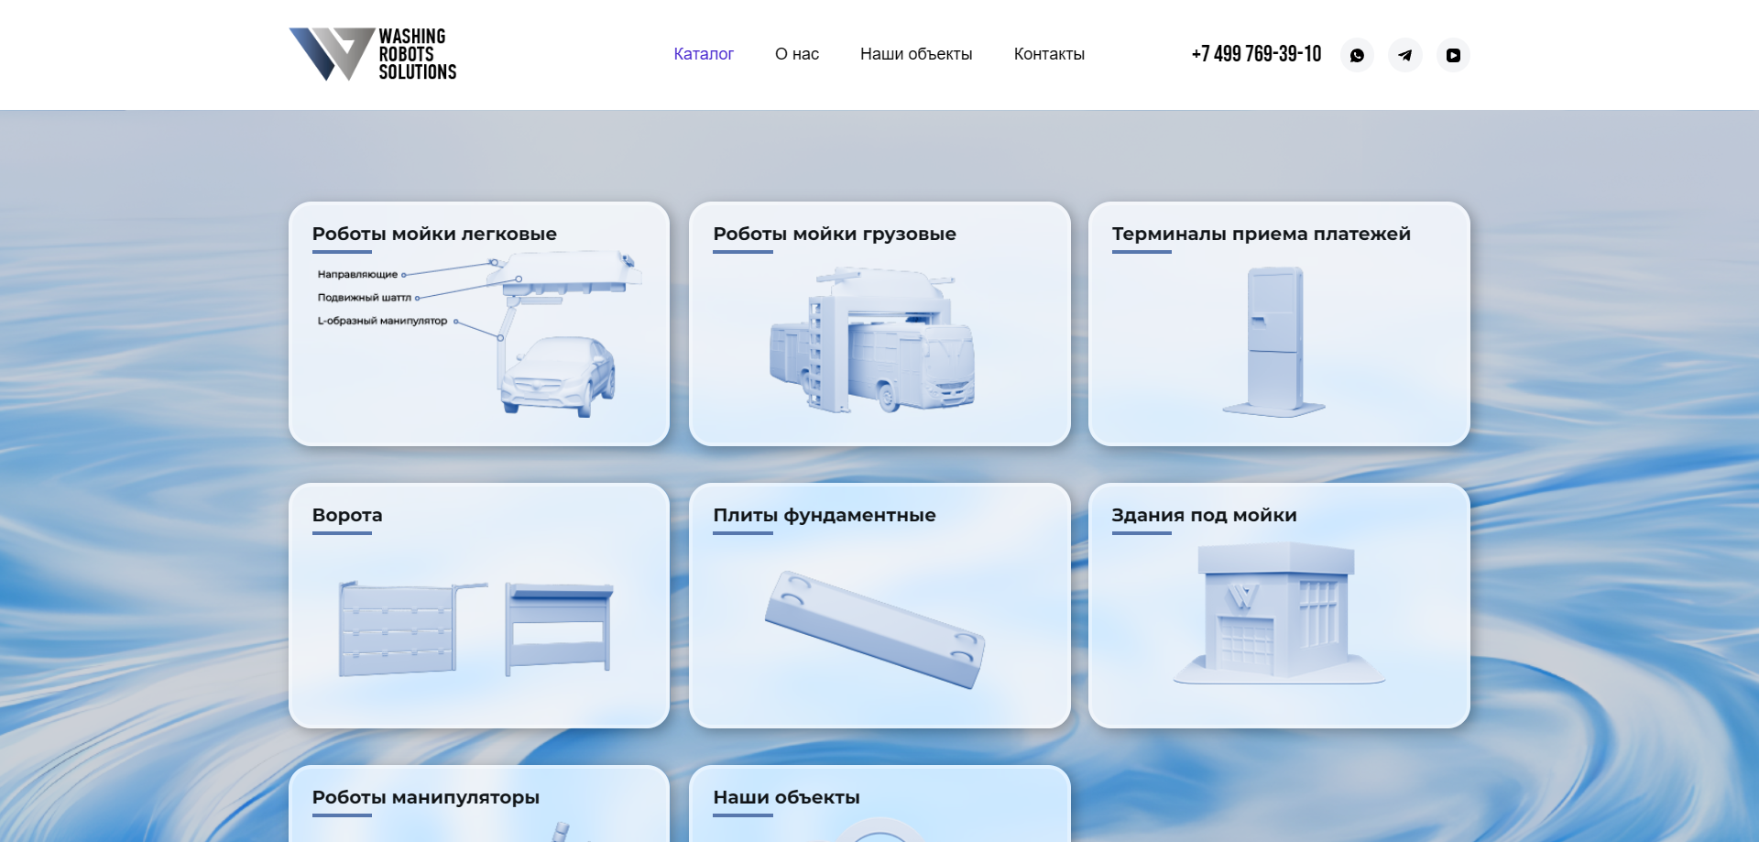Open the WhatsApp contact icon
The image size is (1759, 842).
1357,55
